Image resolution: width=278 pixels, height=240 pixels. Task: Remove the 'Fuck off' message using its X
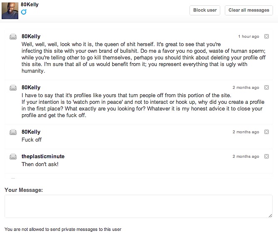pos(266,132)
